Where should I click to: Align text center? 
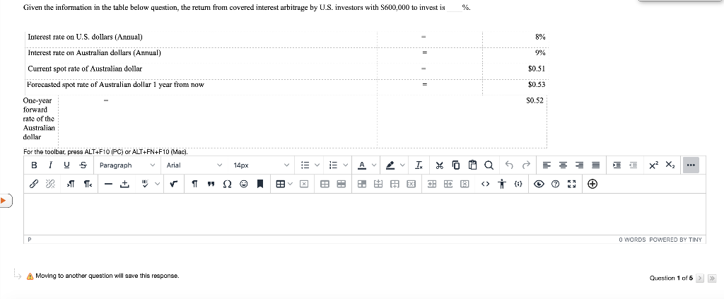[564, 165]
